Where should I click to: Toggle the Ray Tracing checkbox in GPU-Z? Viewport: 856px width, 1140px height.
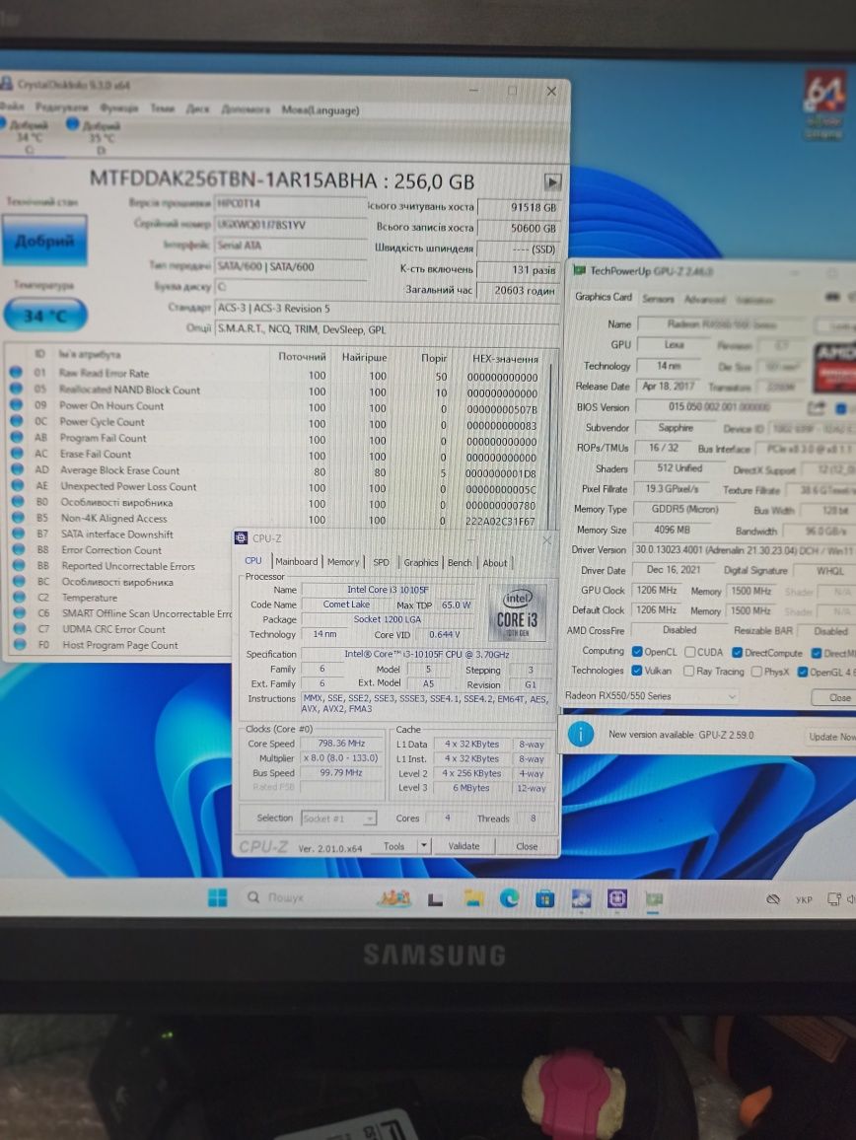[x=688, y=671]
